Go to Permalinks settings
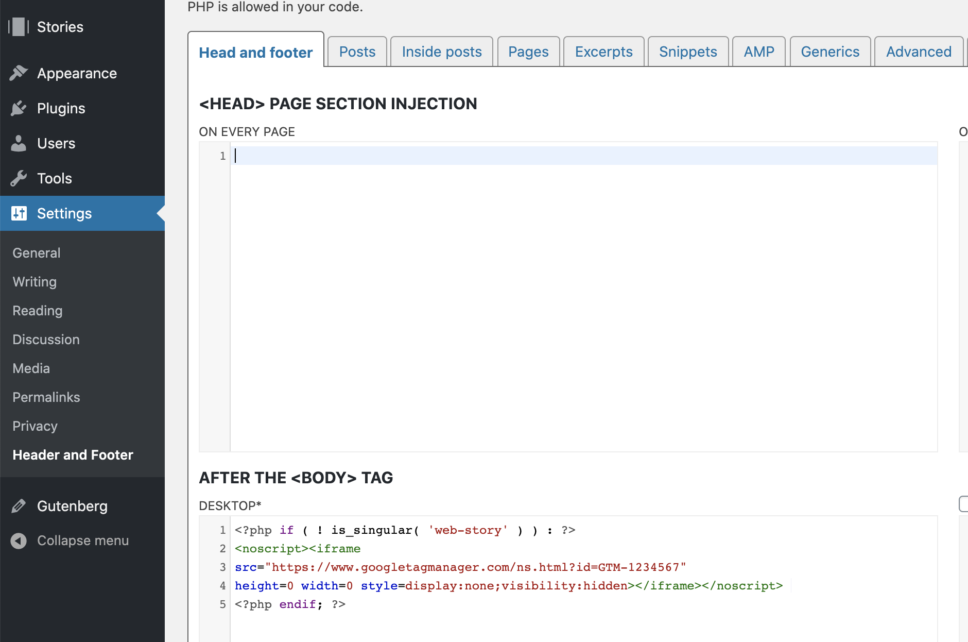Screen dimensions: 968x642 [46, 397]
